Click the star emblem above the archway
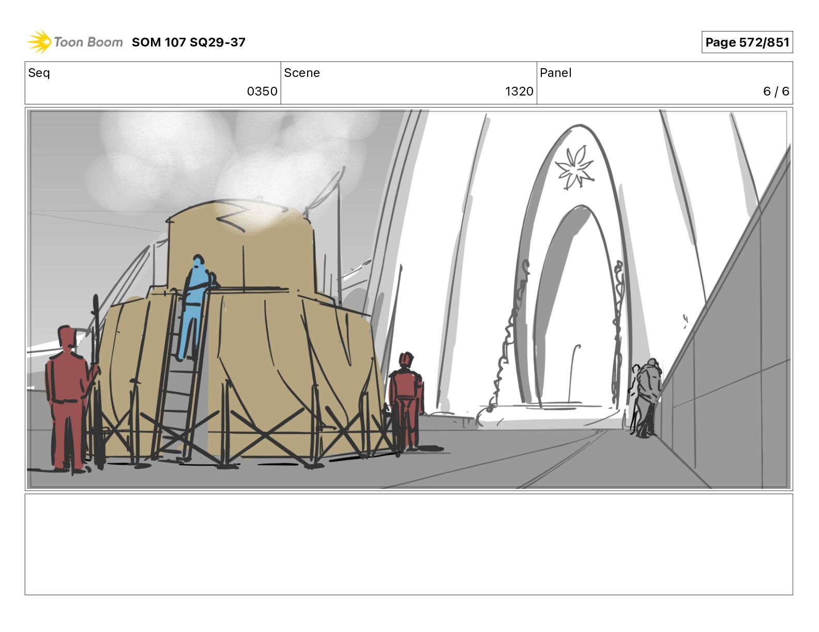This screenshot has width=819, height=632. 575,167
